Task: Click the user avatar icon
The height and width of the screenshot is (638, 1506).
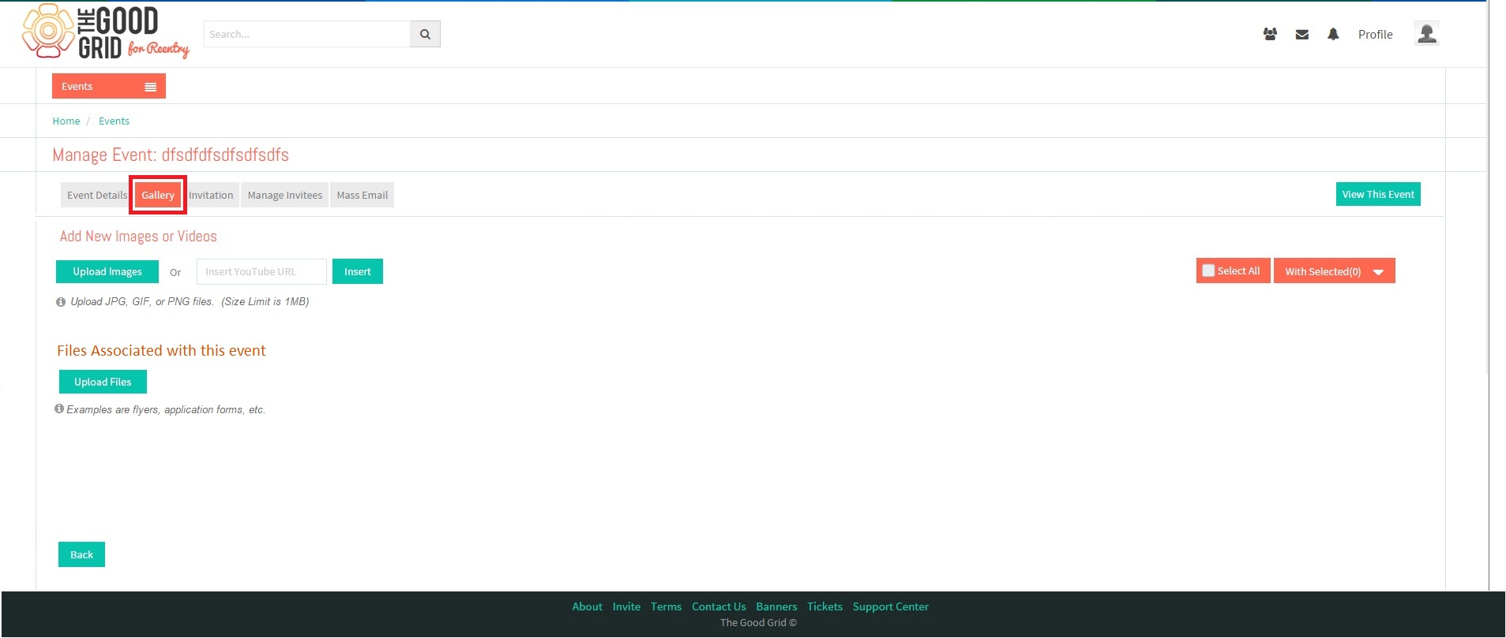Action: pos(1426,33)
